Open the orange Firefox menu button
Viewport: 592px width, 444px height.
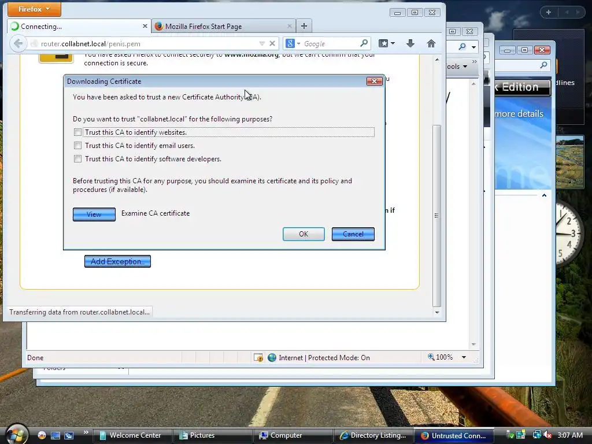tap(34, 9)
